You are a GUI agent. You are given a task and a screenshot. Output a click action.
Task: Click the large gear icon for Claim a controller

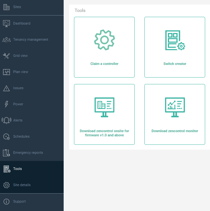pyautogui.click(x=104, y=40)
